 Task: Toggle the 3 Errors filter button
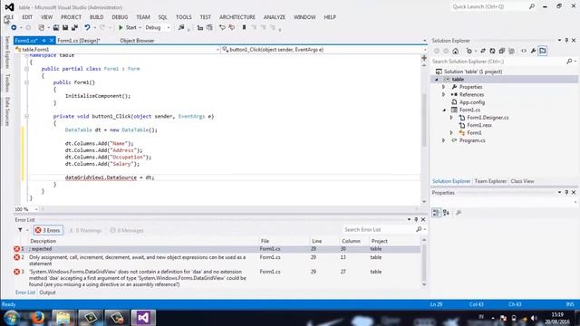point(48,230)
